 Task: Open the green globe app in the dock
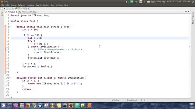[x=77, y=106]
